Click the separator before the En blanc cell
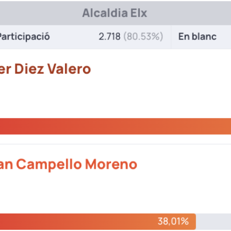 pos(171,37)
